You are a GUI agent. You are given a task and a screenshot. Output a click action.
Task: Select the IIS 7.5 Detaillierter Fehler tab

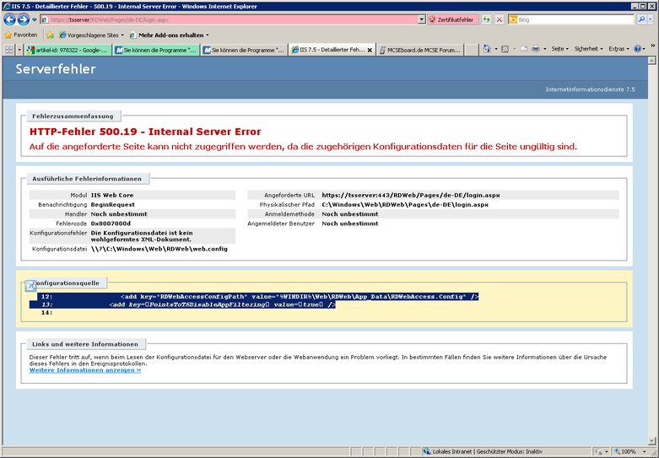[x=328, y=50]
